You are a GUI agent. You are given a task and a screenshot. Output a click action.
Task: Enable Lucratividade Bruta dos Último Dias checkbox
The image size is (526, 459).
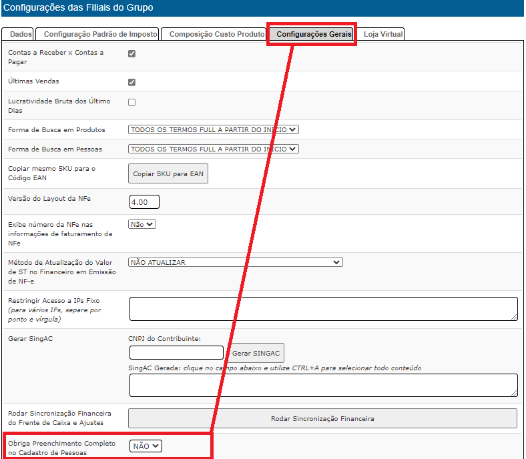(132, 102)
